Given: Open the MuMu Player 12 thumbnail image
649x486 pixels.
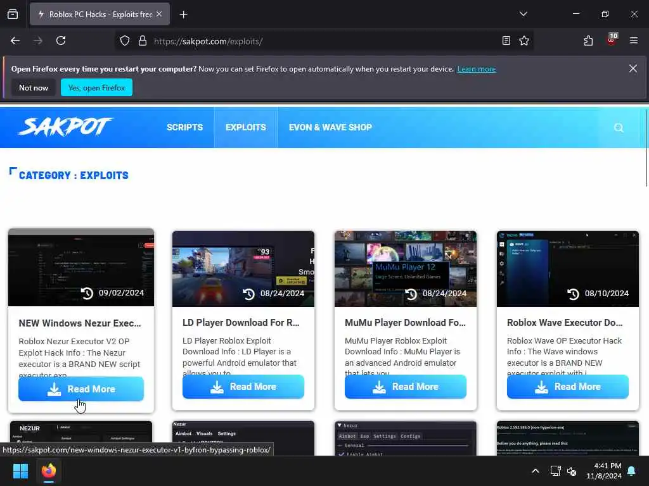Looking at the screenshot, I should (406, 268).
